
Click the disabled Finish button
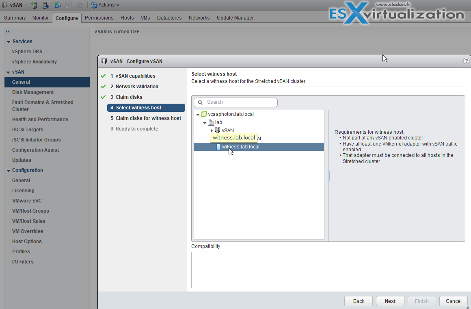(422, 301)
